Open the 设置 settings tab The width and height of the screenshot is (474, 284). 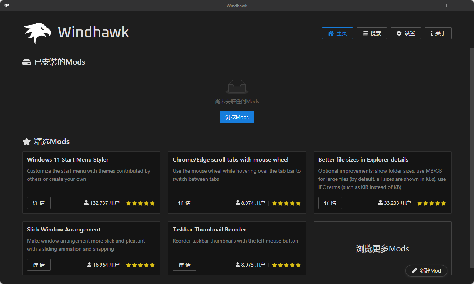point(406,33)
